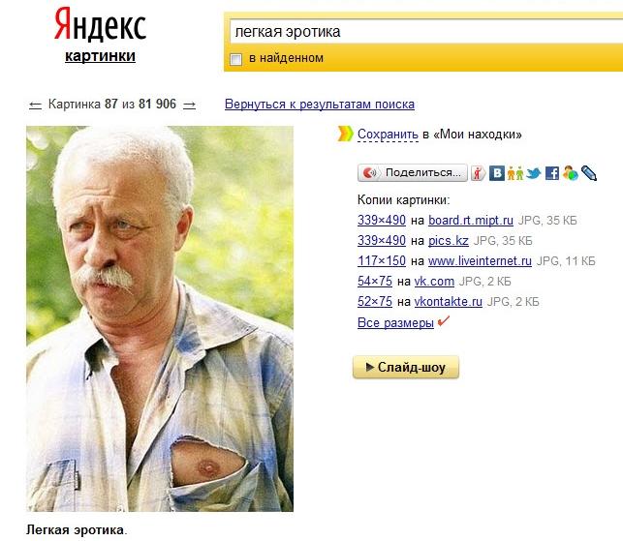Share via the VKontakte icon
This screenshot has width=623, height=541.
click(x=496, y=173)
